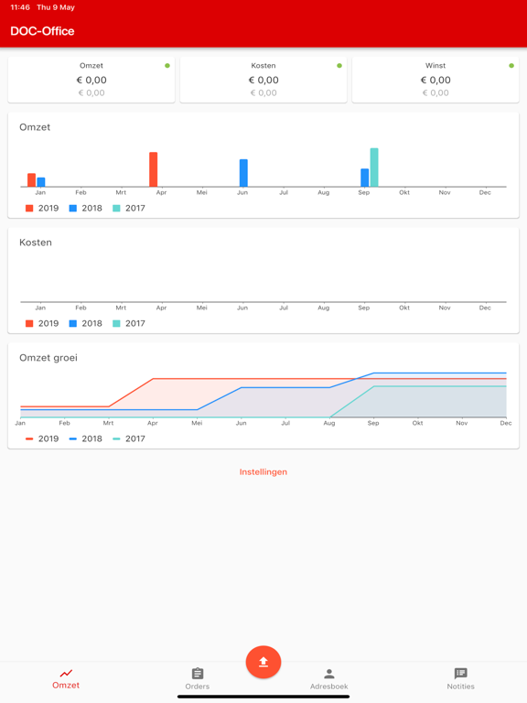Tap the red upload floating action button
This screenshot has height=703, width=527.
pos(263,662)
